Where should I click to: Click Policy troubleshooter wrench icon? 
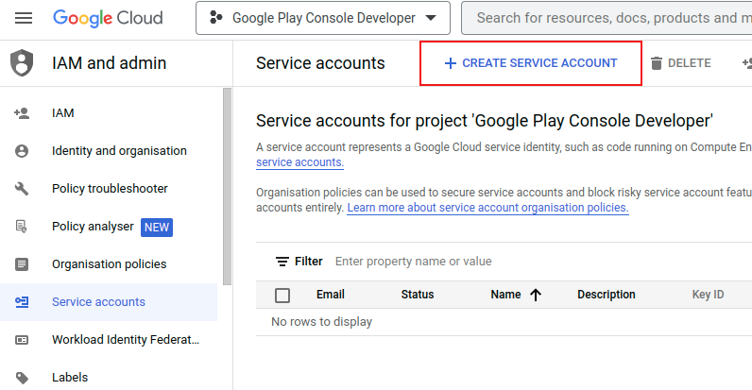pos(22,189)
